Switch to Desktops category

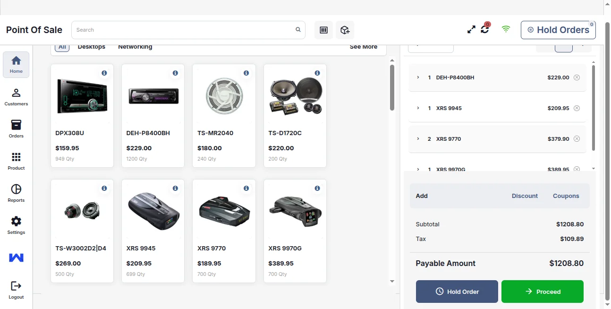click(92, 47)
